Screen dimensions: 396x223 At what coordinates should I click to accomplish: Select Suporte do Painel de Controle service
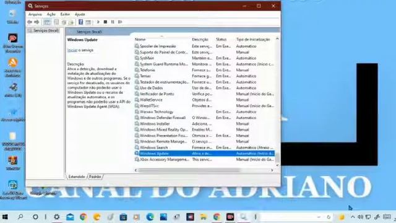[205, 52]
